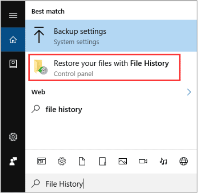The image size is (198, 193).
Task: Open Restore your files with File History
Action: pos(105,68)
